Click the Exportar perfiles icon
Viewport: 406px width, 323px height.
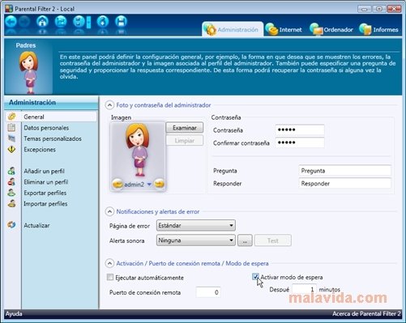coord(11,193)
